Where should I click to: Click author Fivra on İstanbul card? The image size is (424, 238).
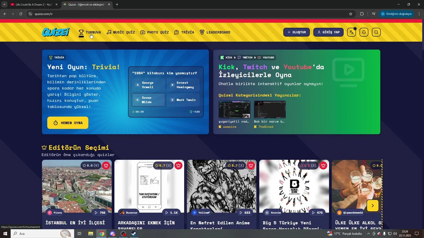pos(55,213)
